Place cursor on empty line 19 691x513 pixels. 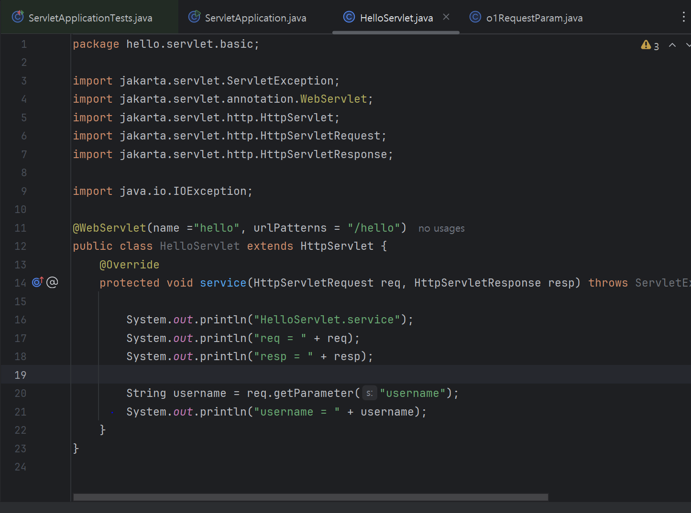point(381,375)
